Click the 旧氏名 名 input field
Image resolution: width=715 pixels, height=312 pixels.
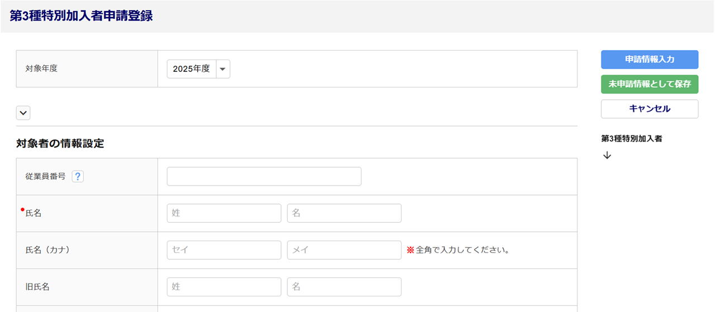pyautogui.click(x=344, y=287)
